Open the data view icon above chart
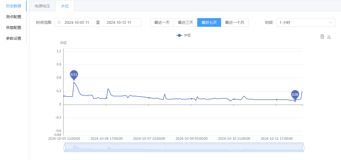341x160 pixels. pyautogui.click(x=322, y=36)
